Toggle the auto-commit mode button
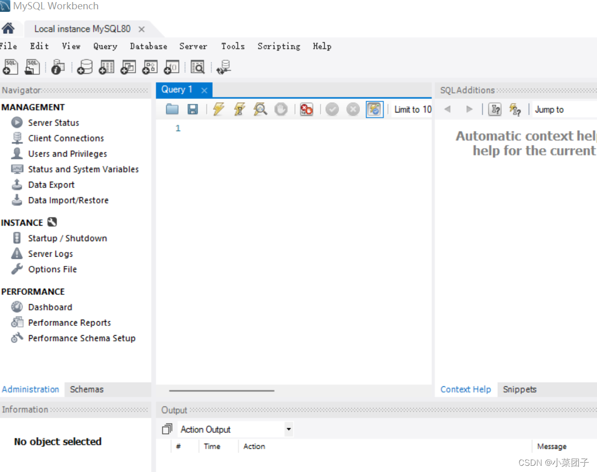This screenshot has width=597, height=472. tap(374, 109)
